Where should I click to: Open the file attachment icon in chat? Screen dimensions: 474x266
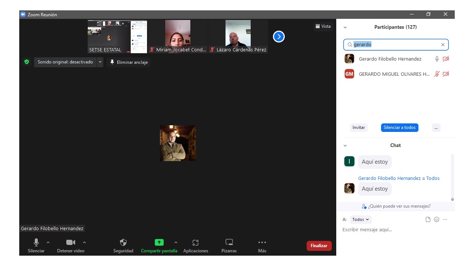[x=428, y=219]
